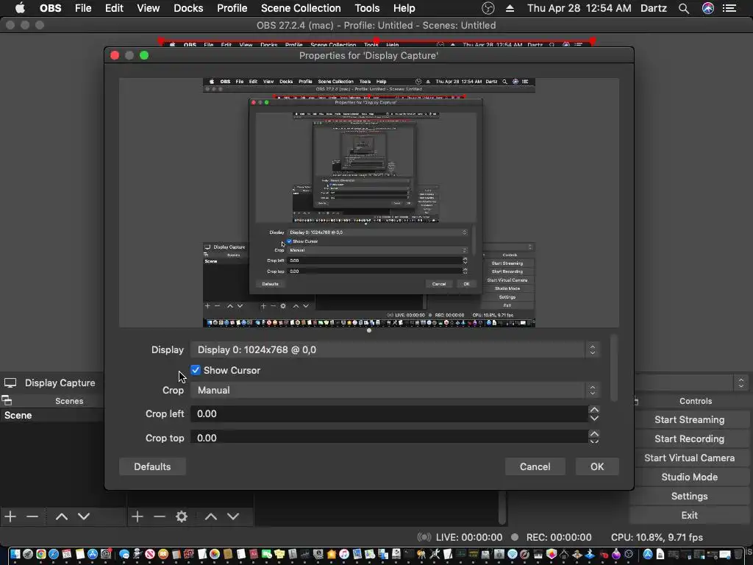The height and width of the screenshot is (565, 753).
Task: Enable Studio Mode
Action: (x=689, y=477)
